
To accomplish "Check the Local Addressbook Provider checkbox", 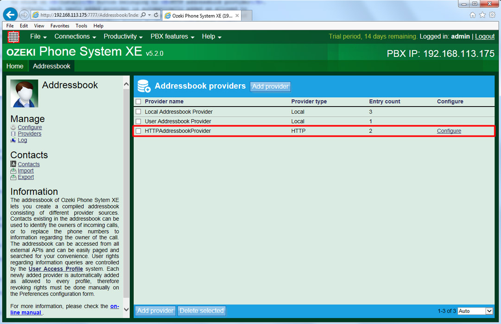I will [x=139, y=112].
